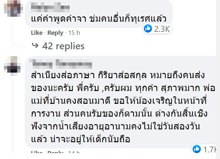Reply to the first comment
Screen dimensions: 220x159
pos(55,33)
